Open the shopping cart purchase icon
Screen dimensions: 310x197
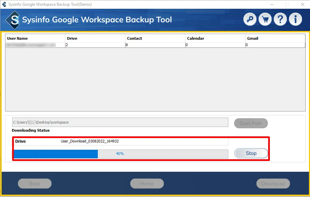[265, 20]
